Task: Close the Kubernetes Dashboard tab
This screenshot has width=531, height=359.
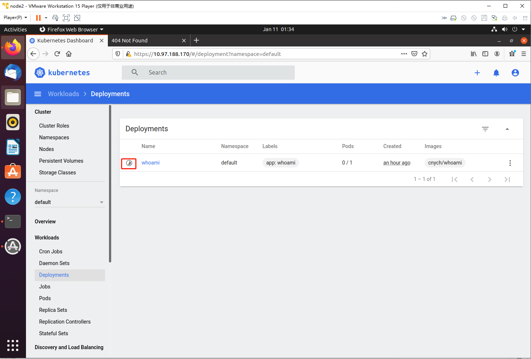Action: 102,41
